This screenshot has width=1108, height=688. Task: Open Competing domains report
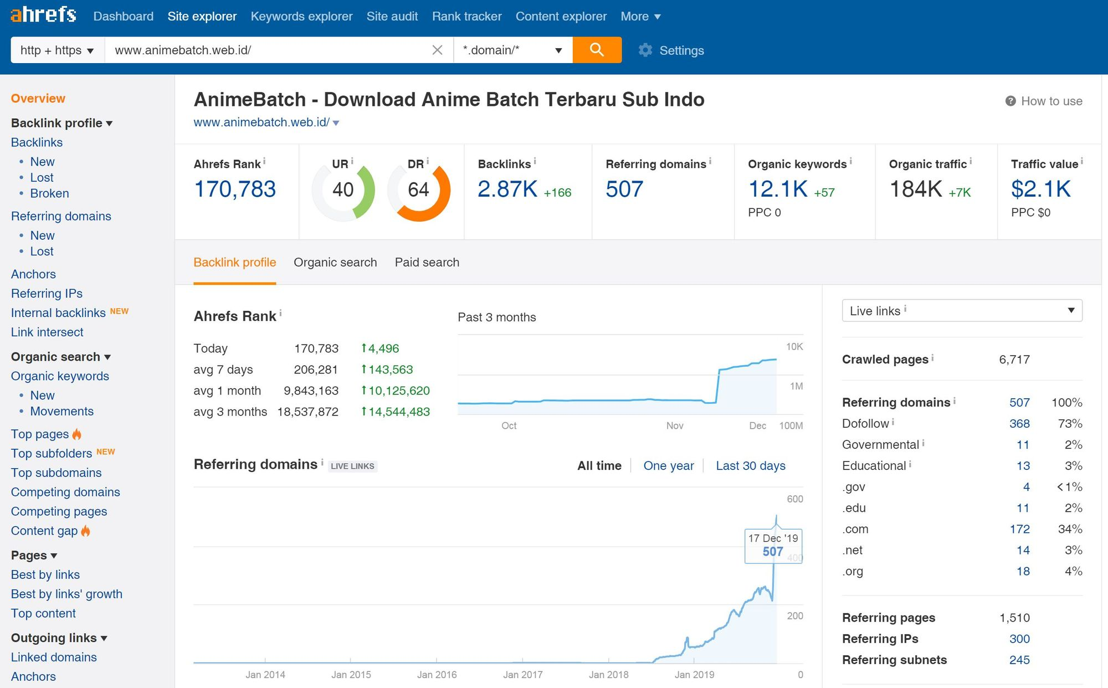point(65,492)
